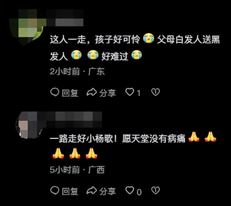Click the blurred username of the first commenter
This screenshot has height=206, width=231.
(65, 18)
